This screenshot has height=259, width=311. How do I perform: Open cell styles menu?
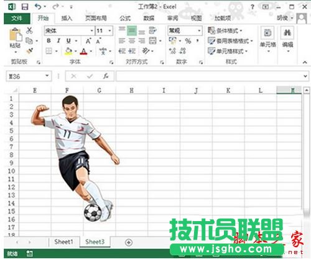228,51
